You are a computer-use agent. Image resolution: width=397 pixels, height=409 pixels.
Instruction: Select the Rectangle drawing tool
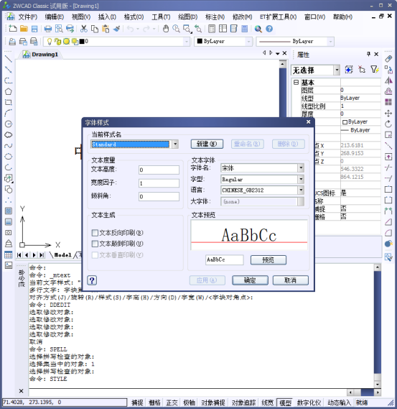pyautogui.click(x=9, y=102)
